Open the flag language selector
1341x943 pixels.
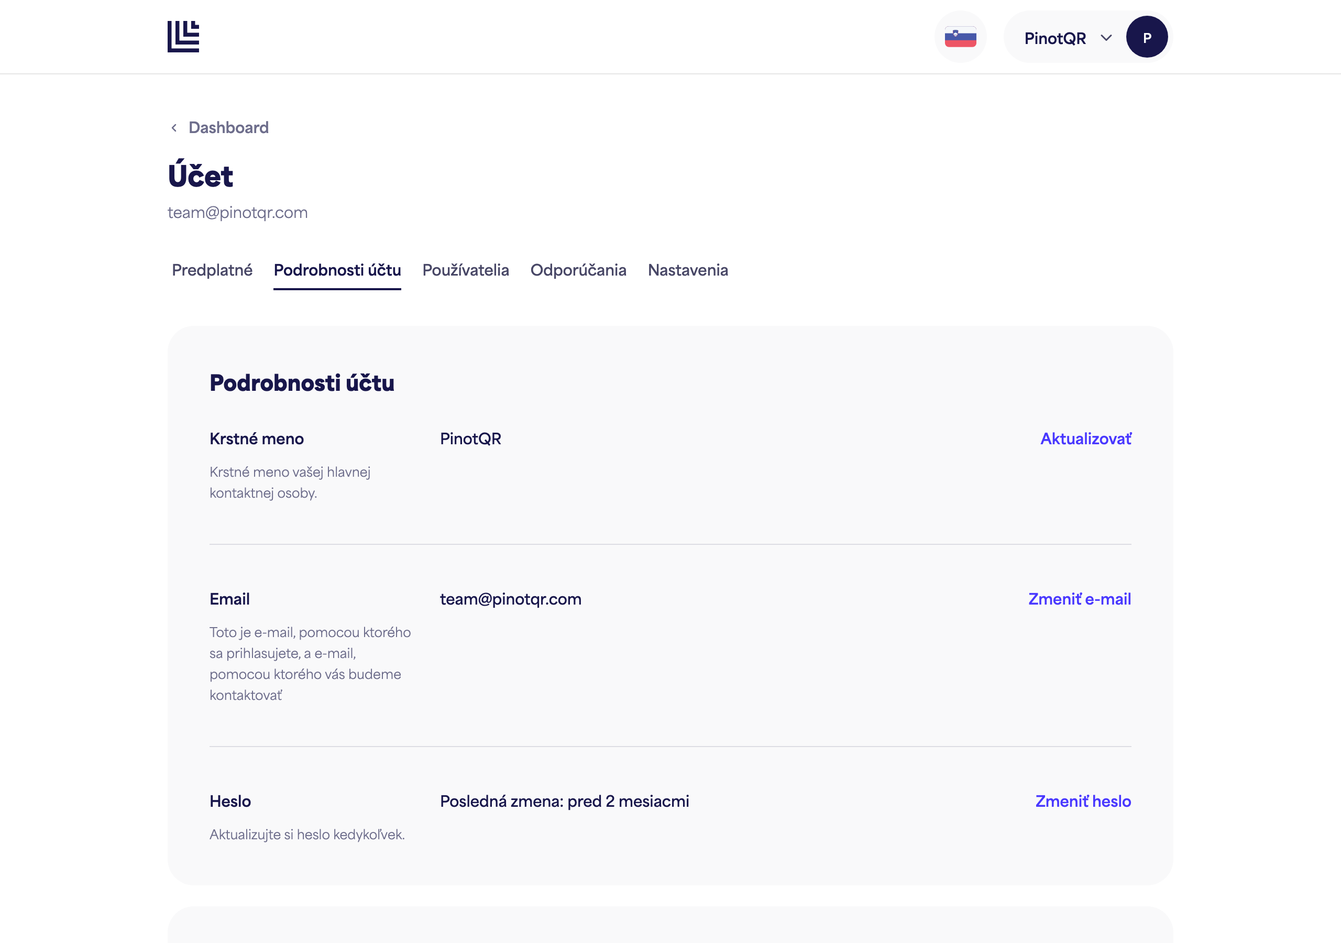click(x=960, y=37)
